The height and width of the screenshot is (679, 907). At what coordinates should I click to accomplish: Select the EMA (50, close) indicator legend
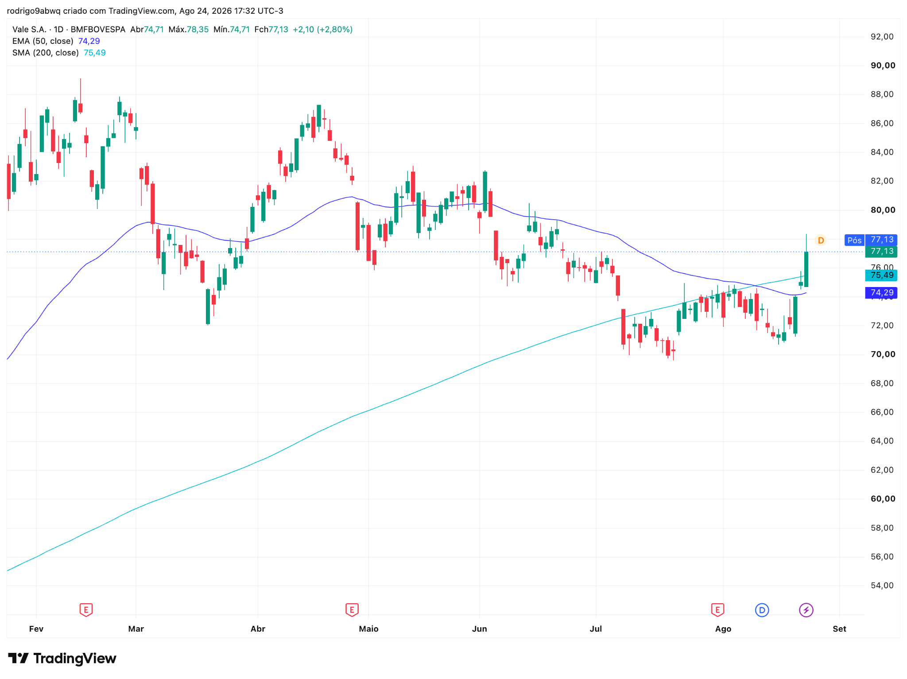coord(43,41)
